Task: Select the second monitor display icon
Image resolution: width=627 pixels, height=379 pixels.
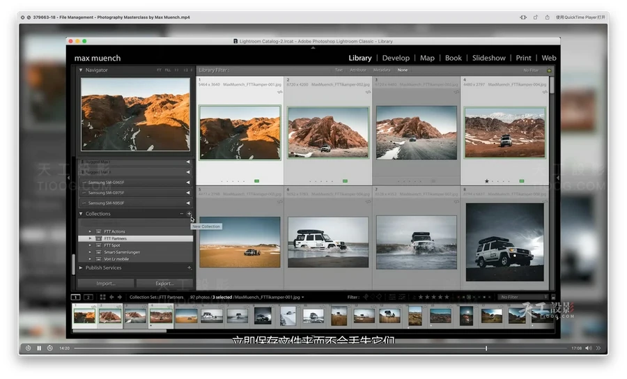Action: click(x=88, y=297)
